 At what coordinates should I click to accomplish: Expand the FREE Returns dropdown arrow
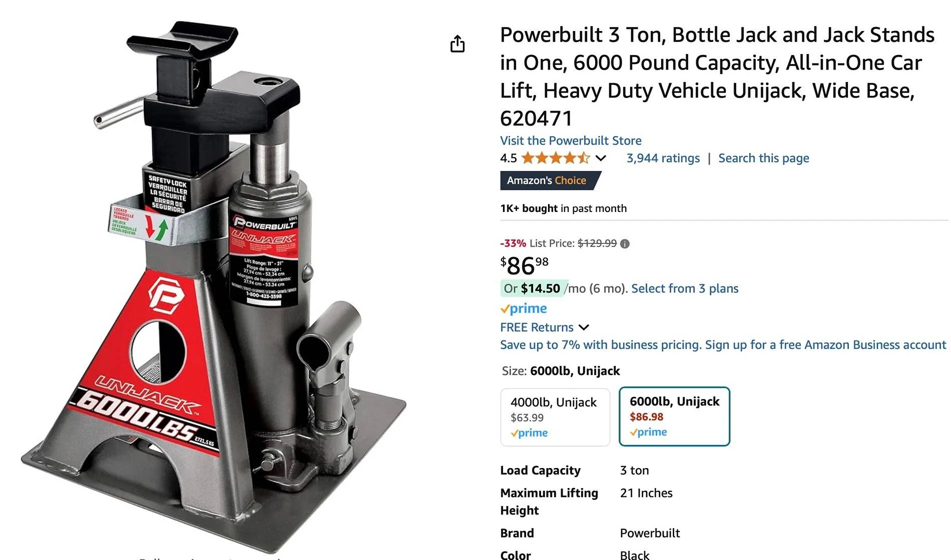coord(584,327)
